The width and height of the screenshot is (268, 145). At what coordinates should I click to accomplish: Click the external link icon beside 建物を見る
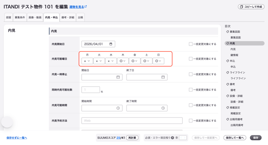[x=86, y=6]
